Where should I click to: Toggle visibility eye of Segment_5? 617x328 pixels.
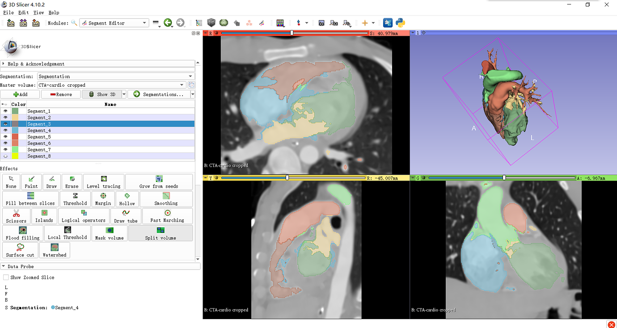(5, 137)
